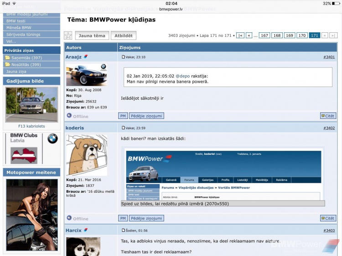Image resolution: width=342 pixels, height=256 pixels.
Task: Click the BMW roundel logo in BMW Clubs banner
Action: pyautogui.click(x=52, y=138)
